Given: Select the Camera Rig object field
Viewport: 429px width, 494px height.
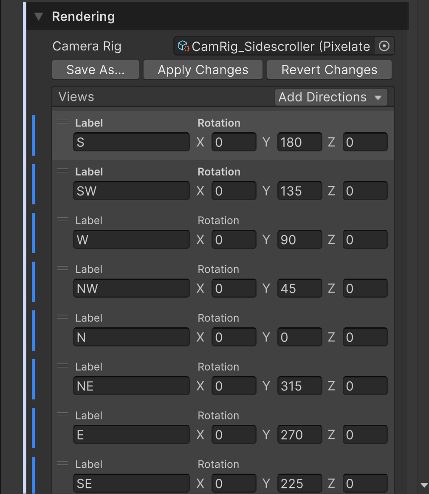Looking at the screenshot, I should coord(283,46).
